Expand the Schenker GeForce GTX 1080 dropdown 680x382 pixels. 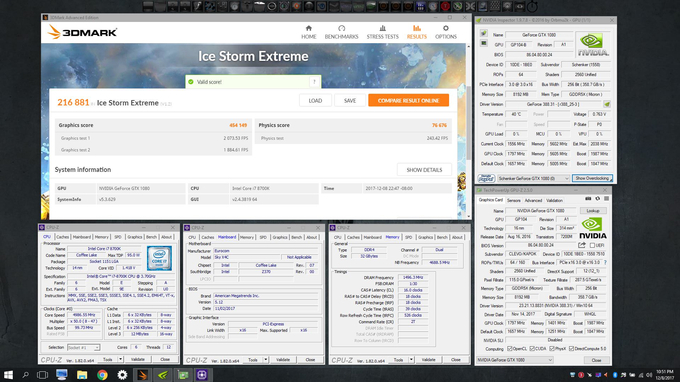click(x=567, y=179)
